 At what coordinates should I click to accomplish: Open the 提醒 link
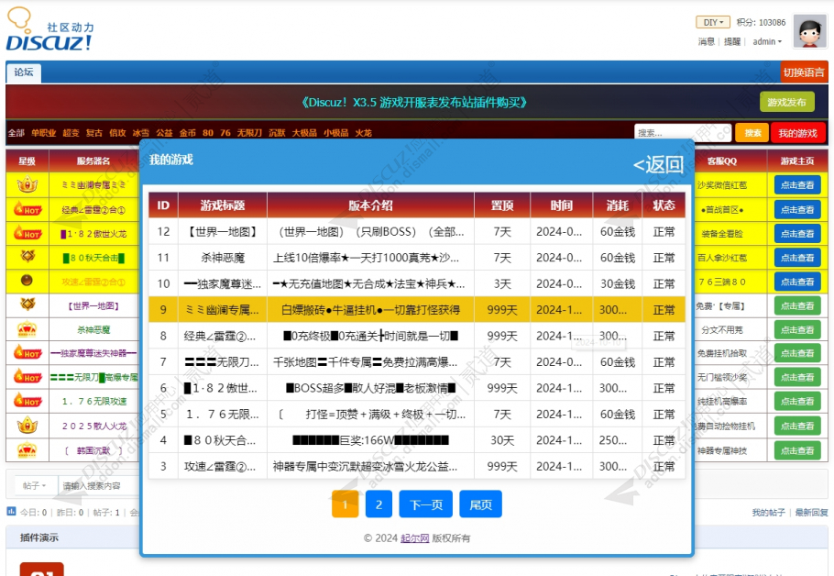click(732, 41)
